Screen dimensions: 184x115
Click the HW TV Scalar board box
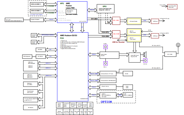[x=134, y=32]
